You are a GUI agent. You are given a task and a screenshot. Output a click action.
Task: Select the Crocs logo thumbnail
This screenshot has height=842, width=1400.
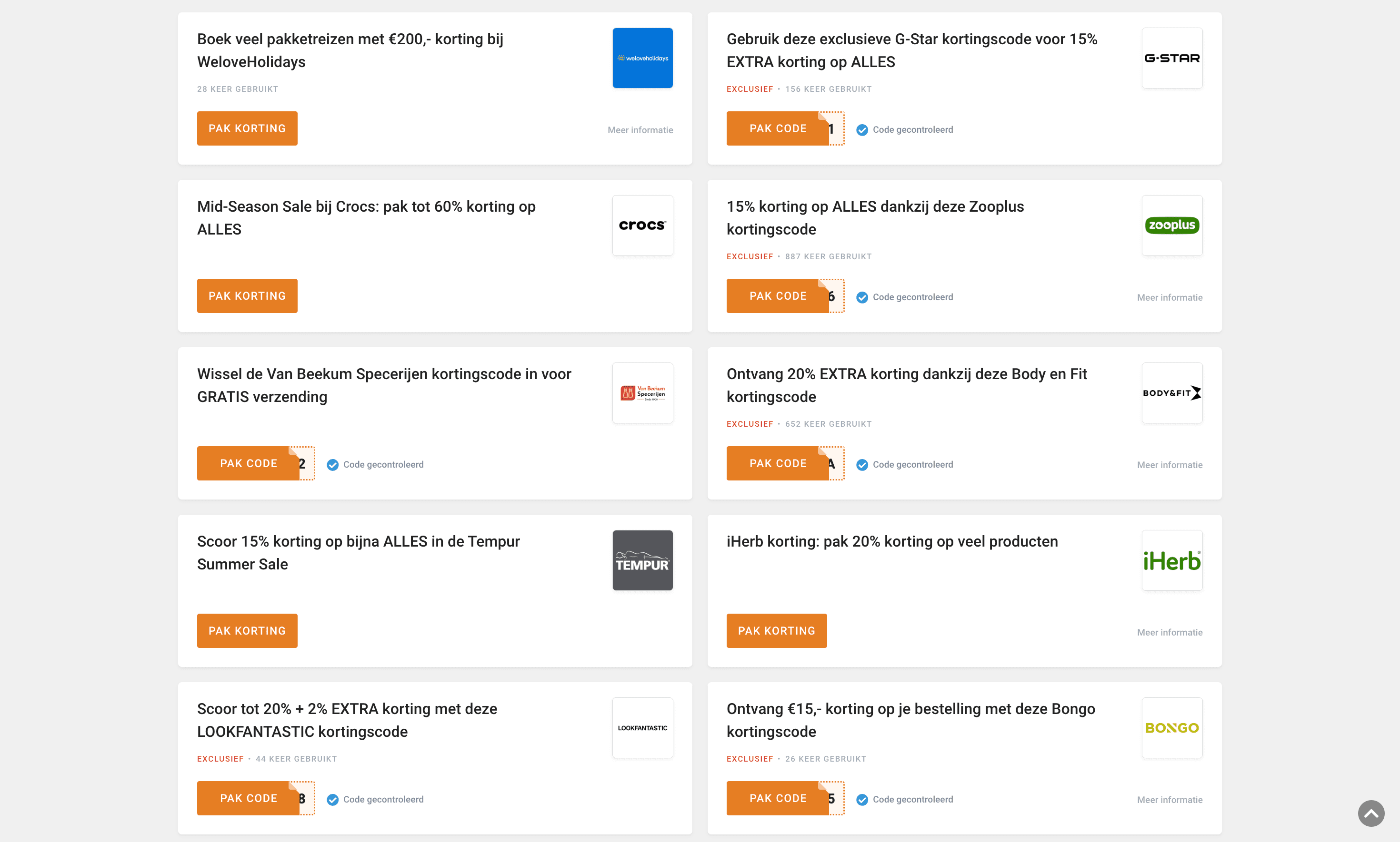click(x=642, y=225)
